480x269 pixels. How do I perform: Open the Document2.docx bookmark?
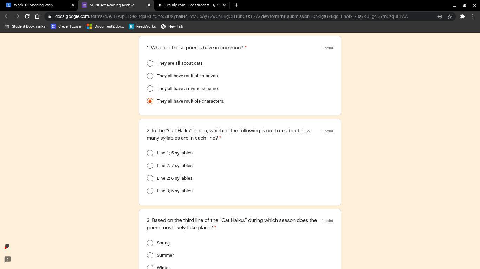(105, 26)
